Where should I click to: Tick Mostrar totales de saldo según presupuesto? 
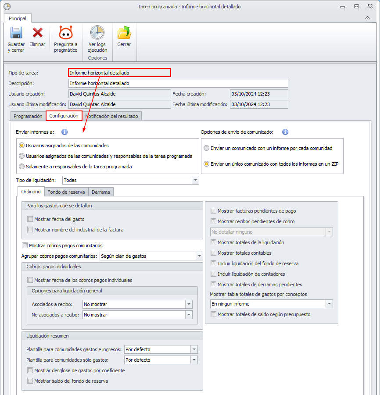click(x=214, y=314)
